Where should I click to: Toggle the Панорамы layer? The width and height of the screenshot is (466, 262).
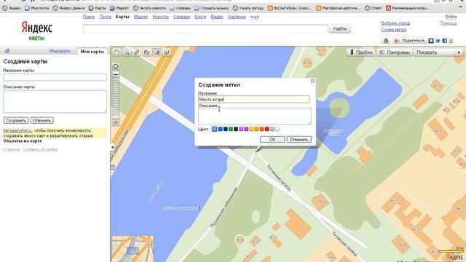click(x=395, y=52)
